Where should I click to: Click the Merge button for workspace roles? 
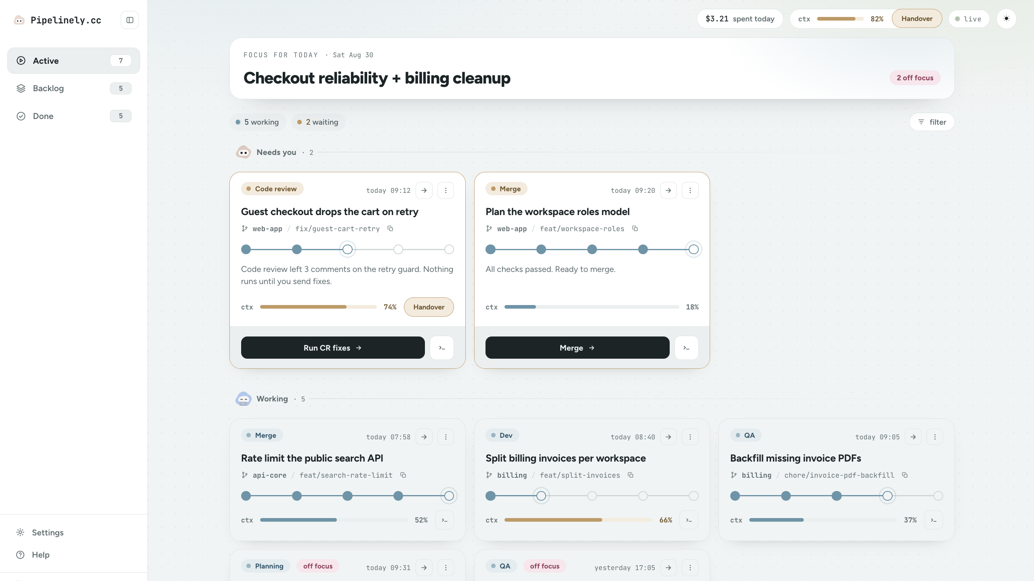577,348
